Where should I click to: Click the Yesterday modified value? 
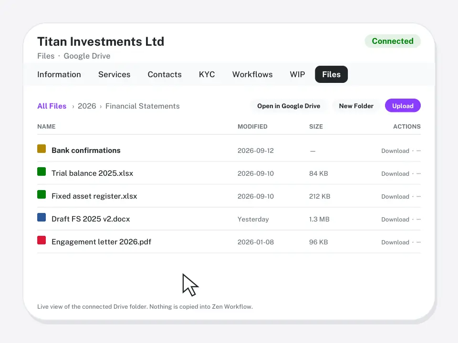[x=253, y=219]
